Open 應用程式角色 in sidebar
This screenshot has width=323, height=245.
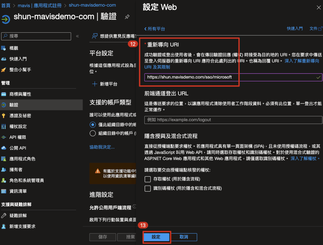(x=22, y=159)
